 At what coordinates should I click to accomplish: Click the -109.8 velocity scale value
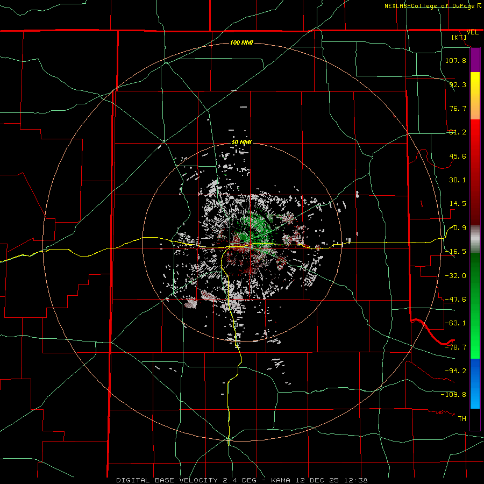coord(453,395)
